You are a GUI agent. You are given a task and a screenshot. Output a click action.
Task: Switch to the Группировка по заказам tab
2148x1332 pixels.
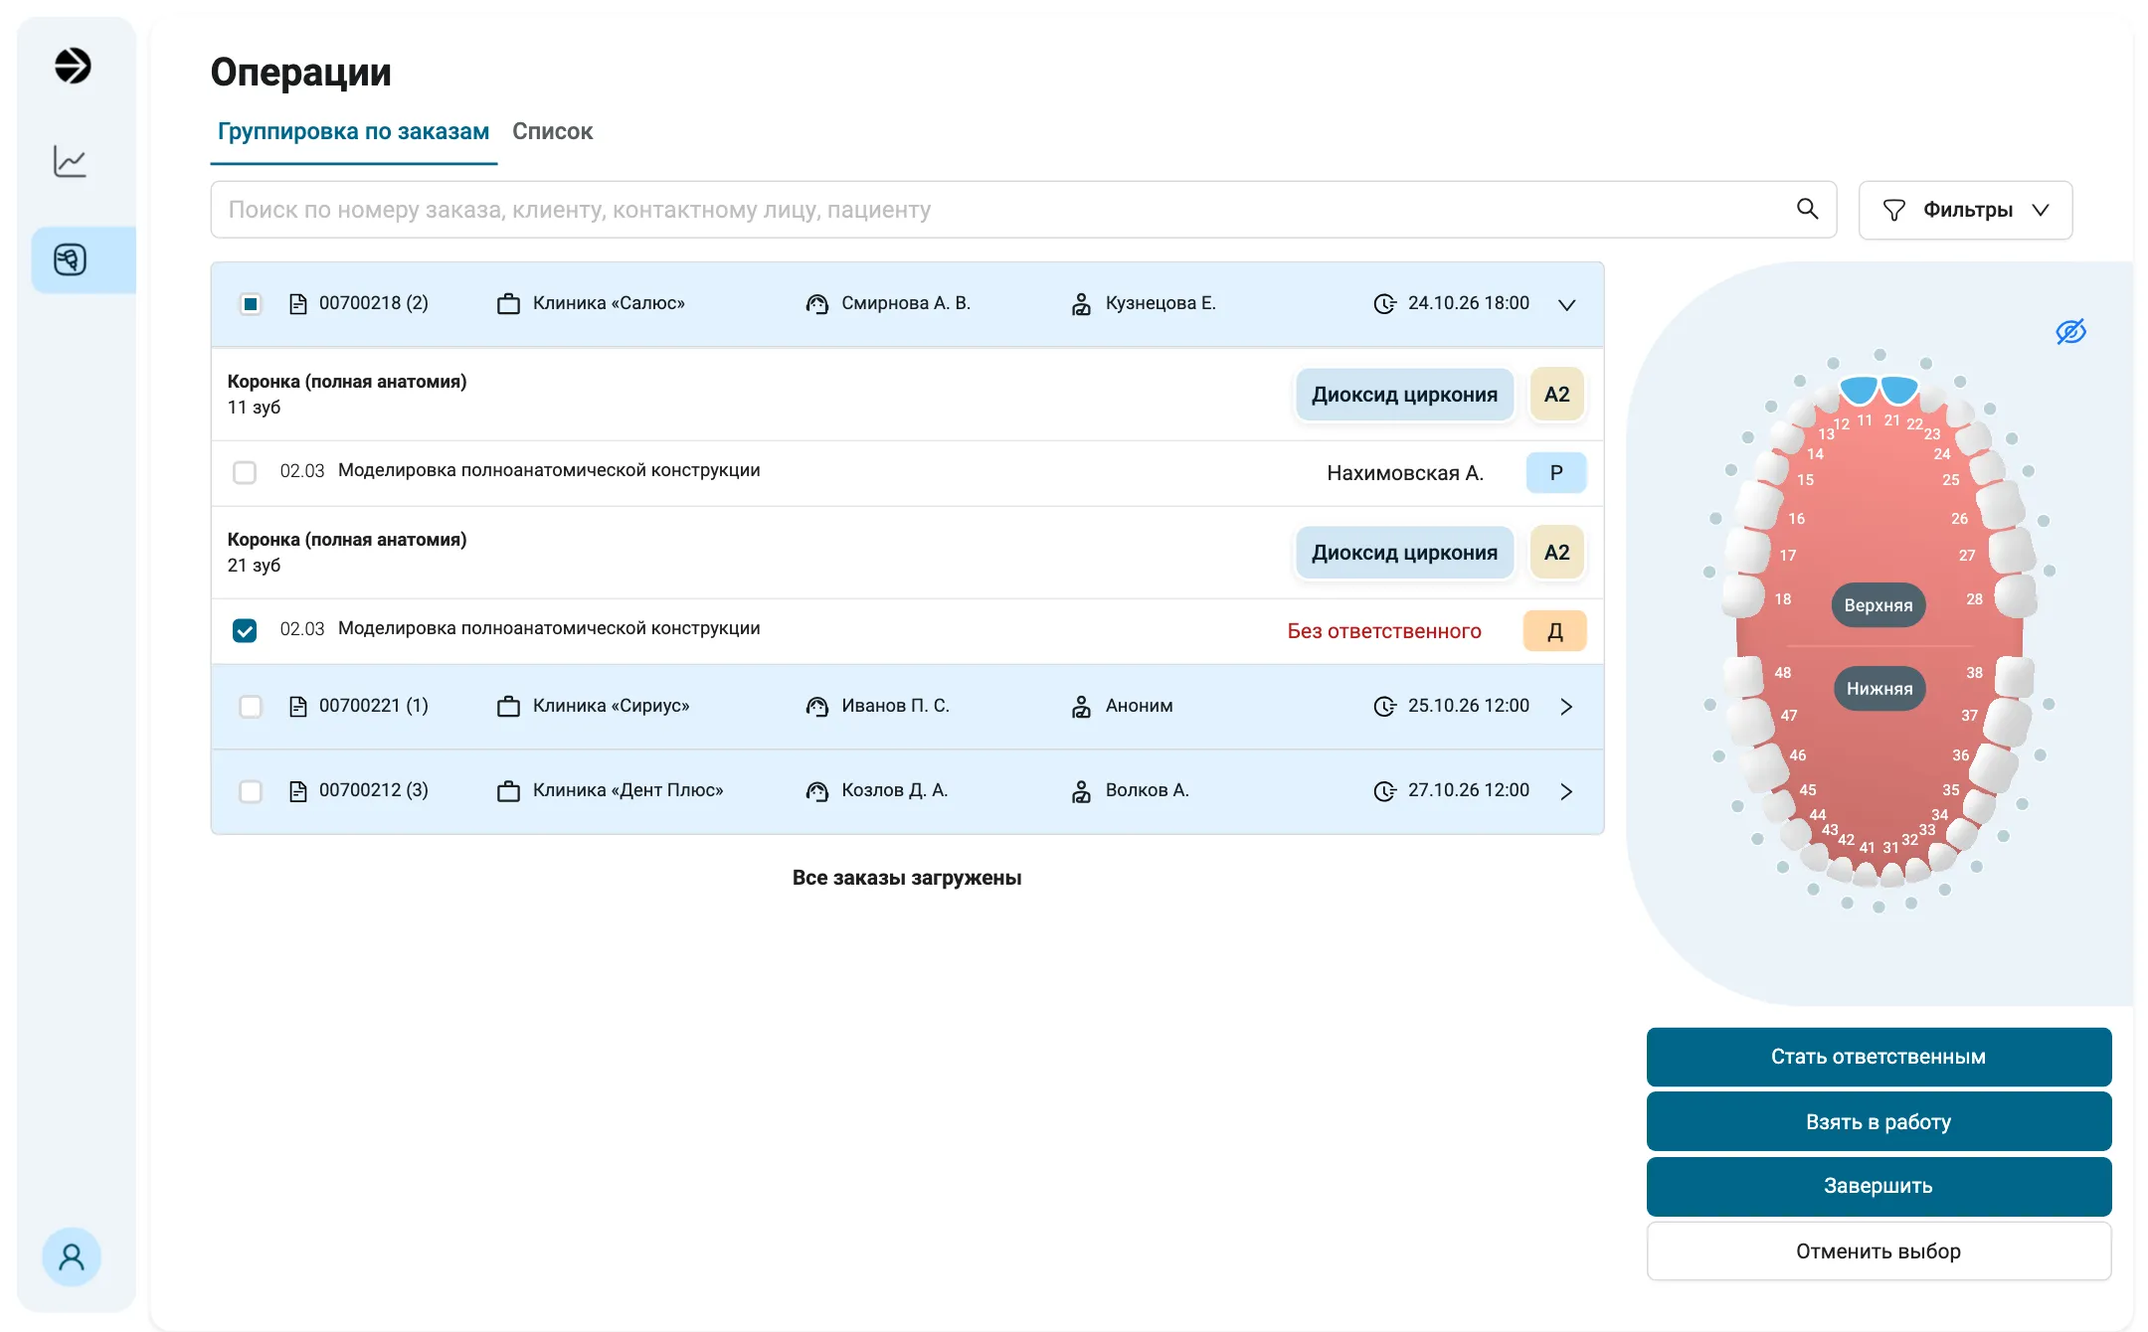[353, 131]
